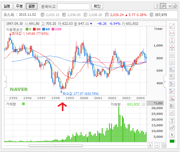Select the parallel lines drawing tool
The image size is (180, 152).
point(172,113)
